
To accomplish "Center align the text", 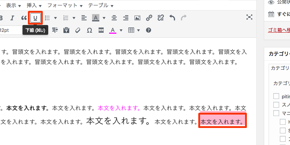I will click(114, 18).
